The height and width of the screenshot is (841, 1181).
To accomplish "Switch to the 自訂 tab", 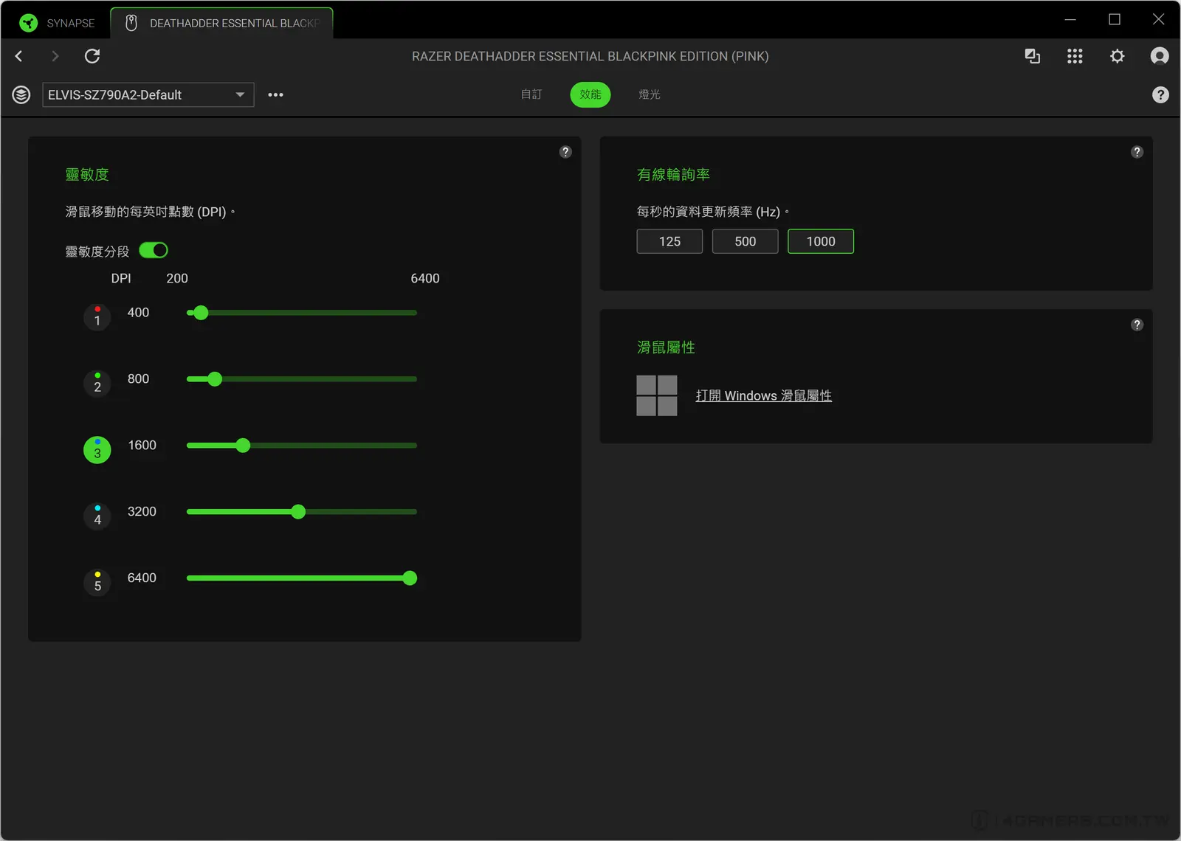I will coord(531,94).
